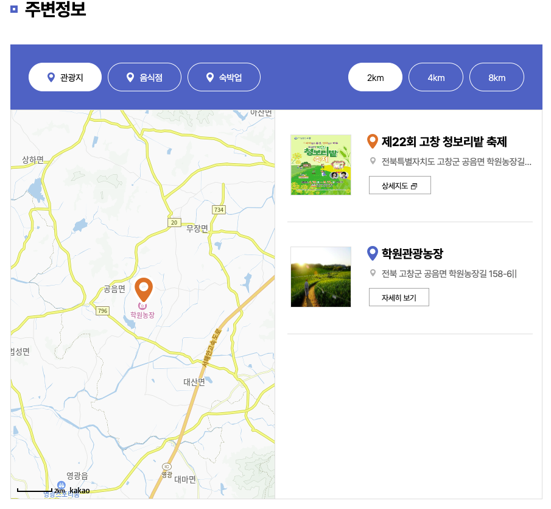Image resolution: width=551 pixels, height=509 pixels.
Task: Click the pin icon inside the 숙박업 button
Action: (209, 77)
